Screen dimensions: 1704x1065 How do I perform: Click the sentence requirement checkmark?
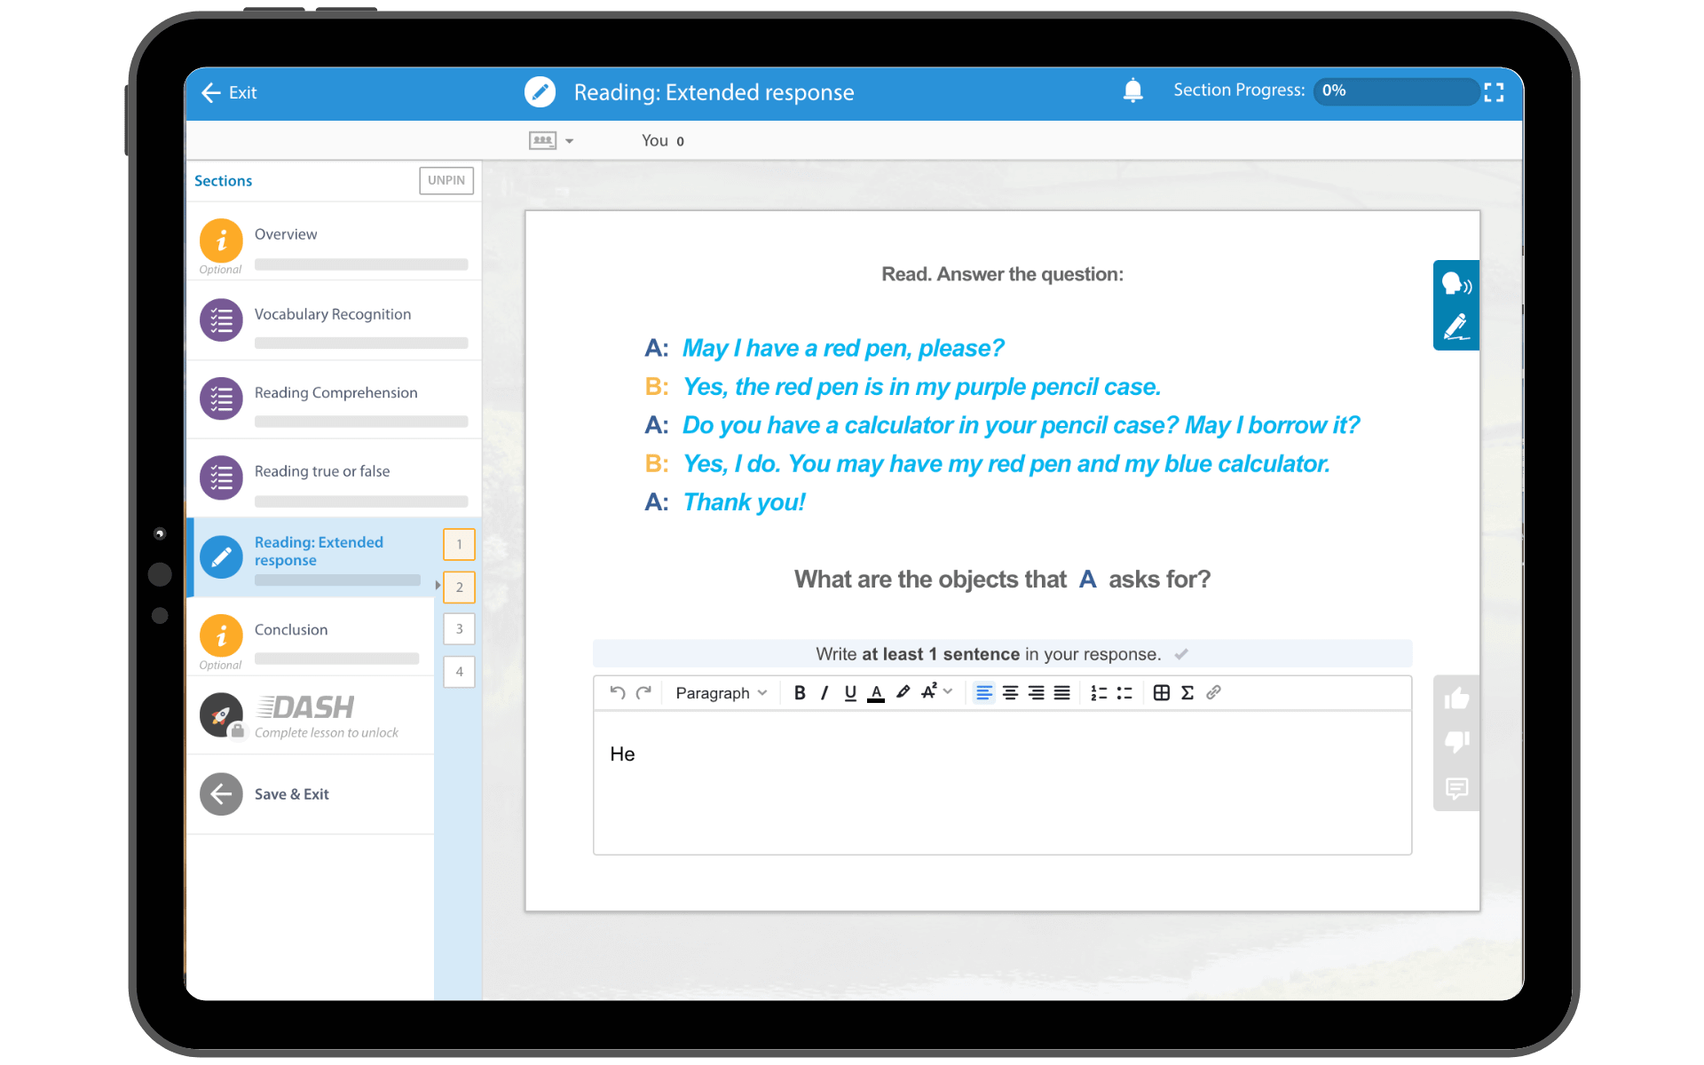[x=1180, y=654]
